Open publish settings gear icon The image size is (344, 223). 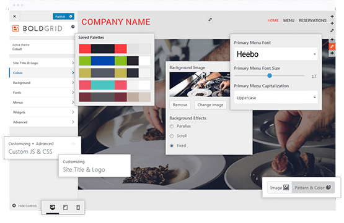[71, 17]
